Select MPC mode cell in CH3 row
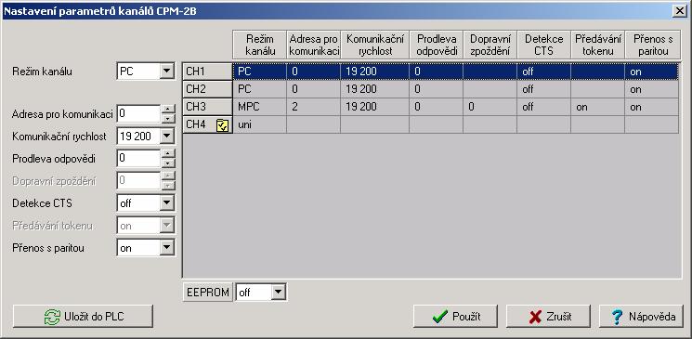This screenshot has width=692, height=339. 260,107
